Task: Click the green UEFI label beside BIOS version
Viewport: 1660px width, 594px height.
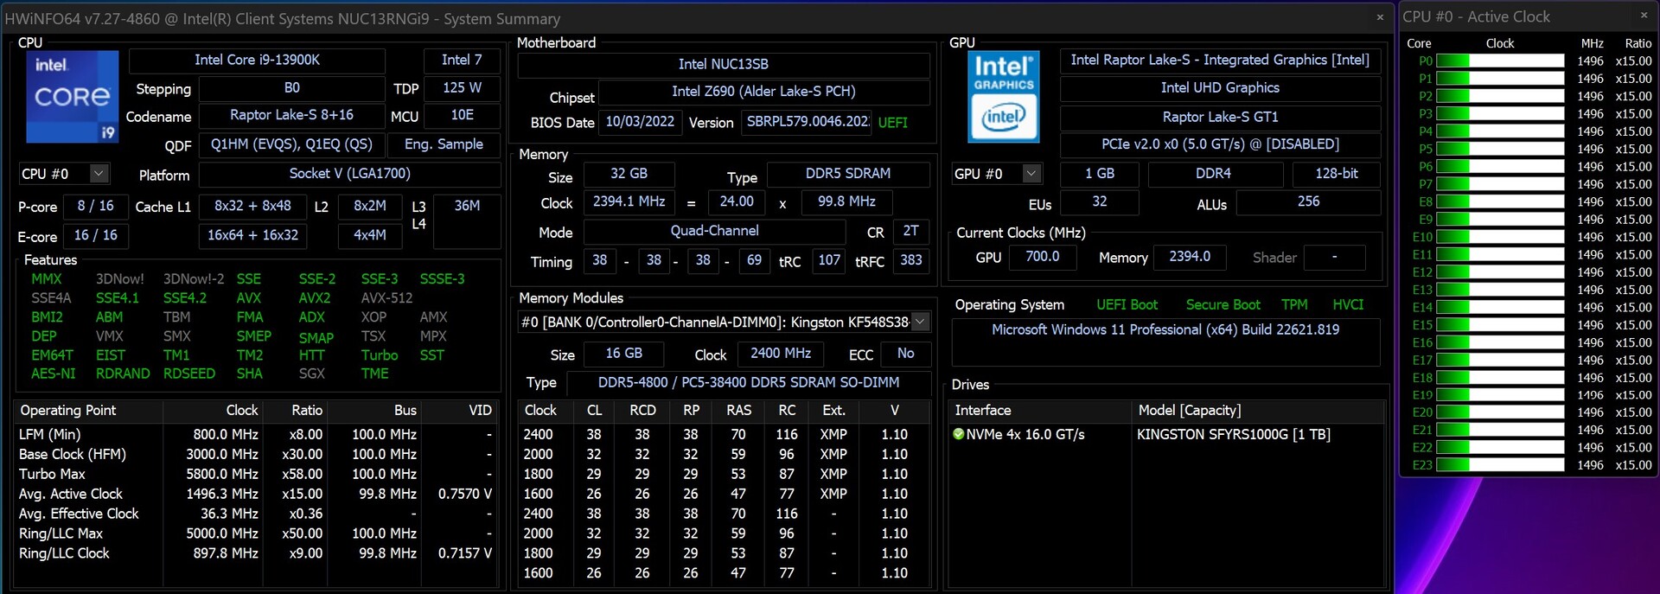Action: [x=893, y=123]
